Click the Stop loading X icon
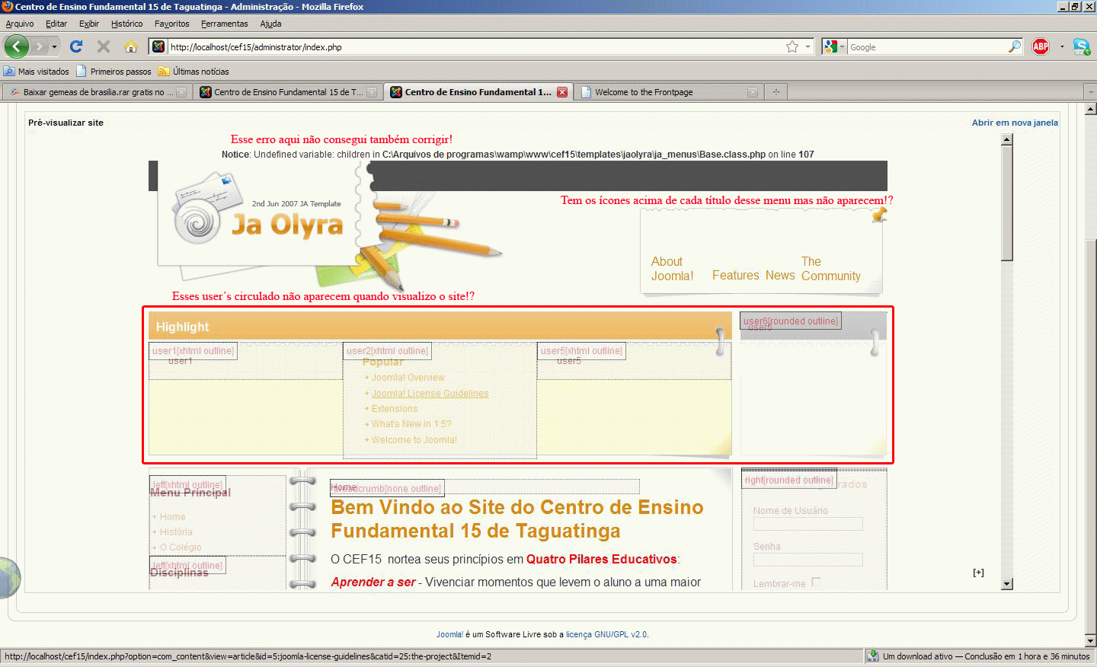Viewport: 1097px width, 667px height. (x=104, y=46)
